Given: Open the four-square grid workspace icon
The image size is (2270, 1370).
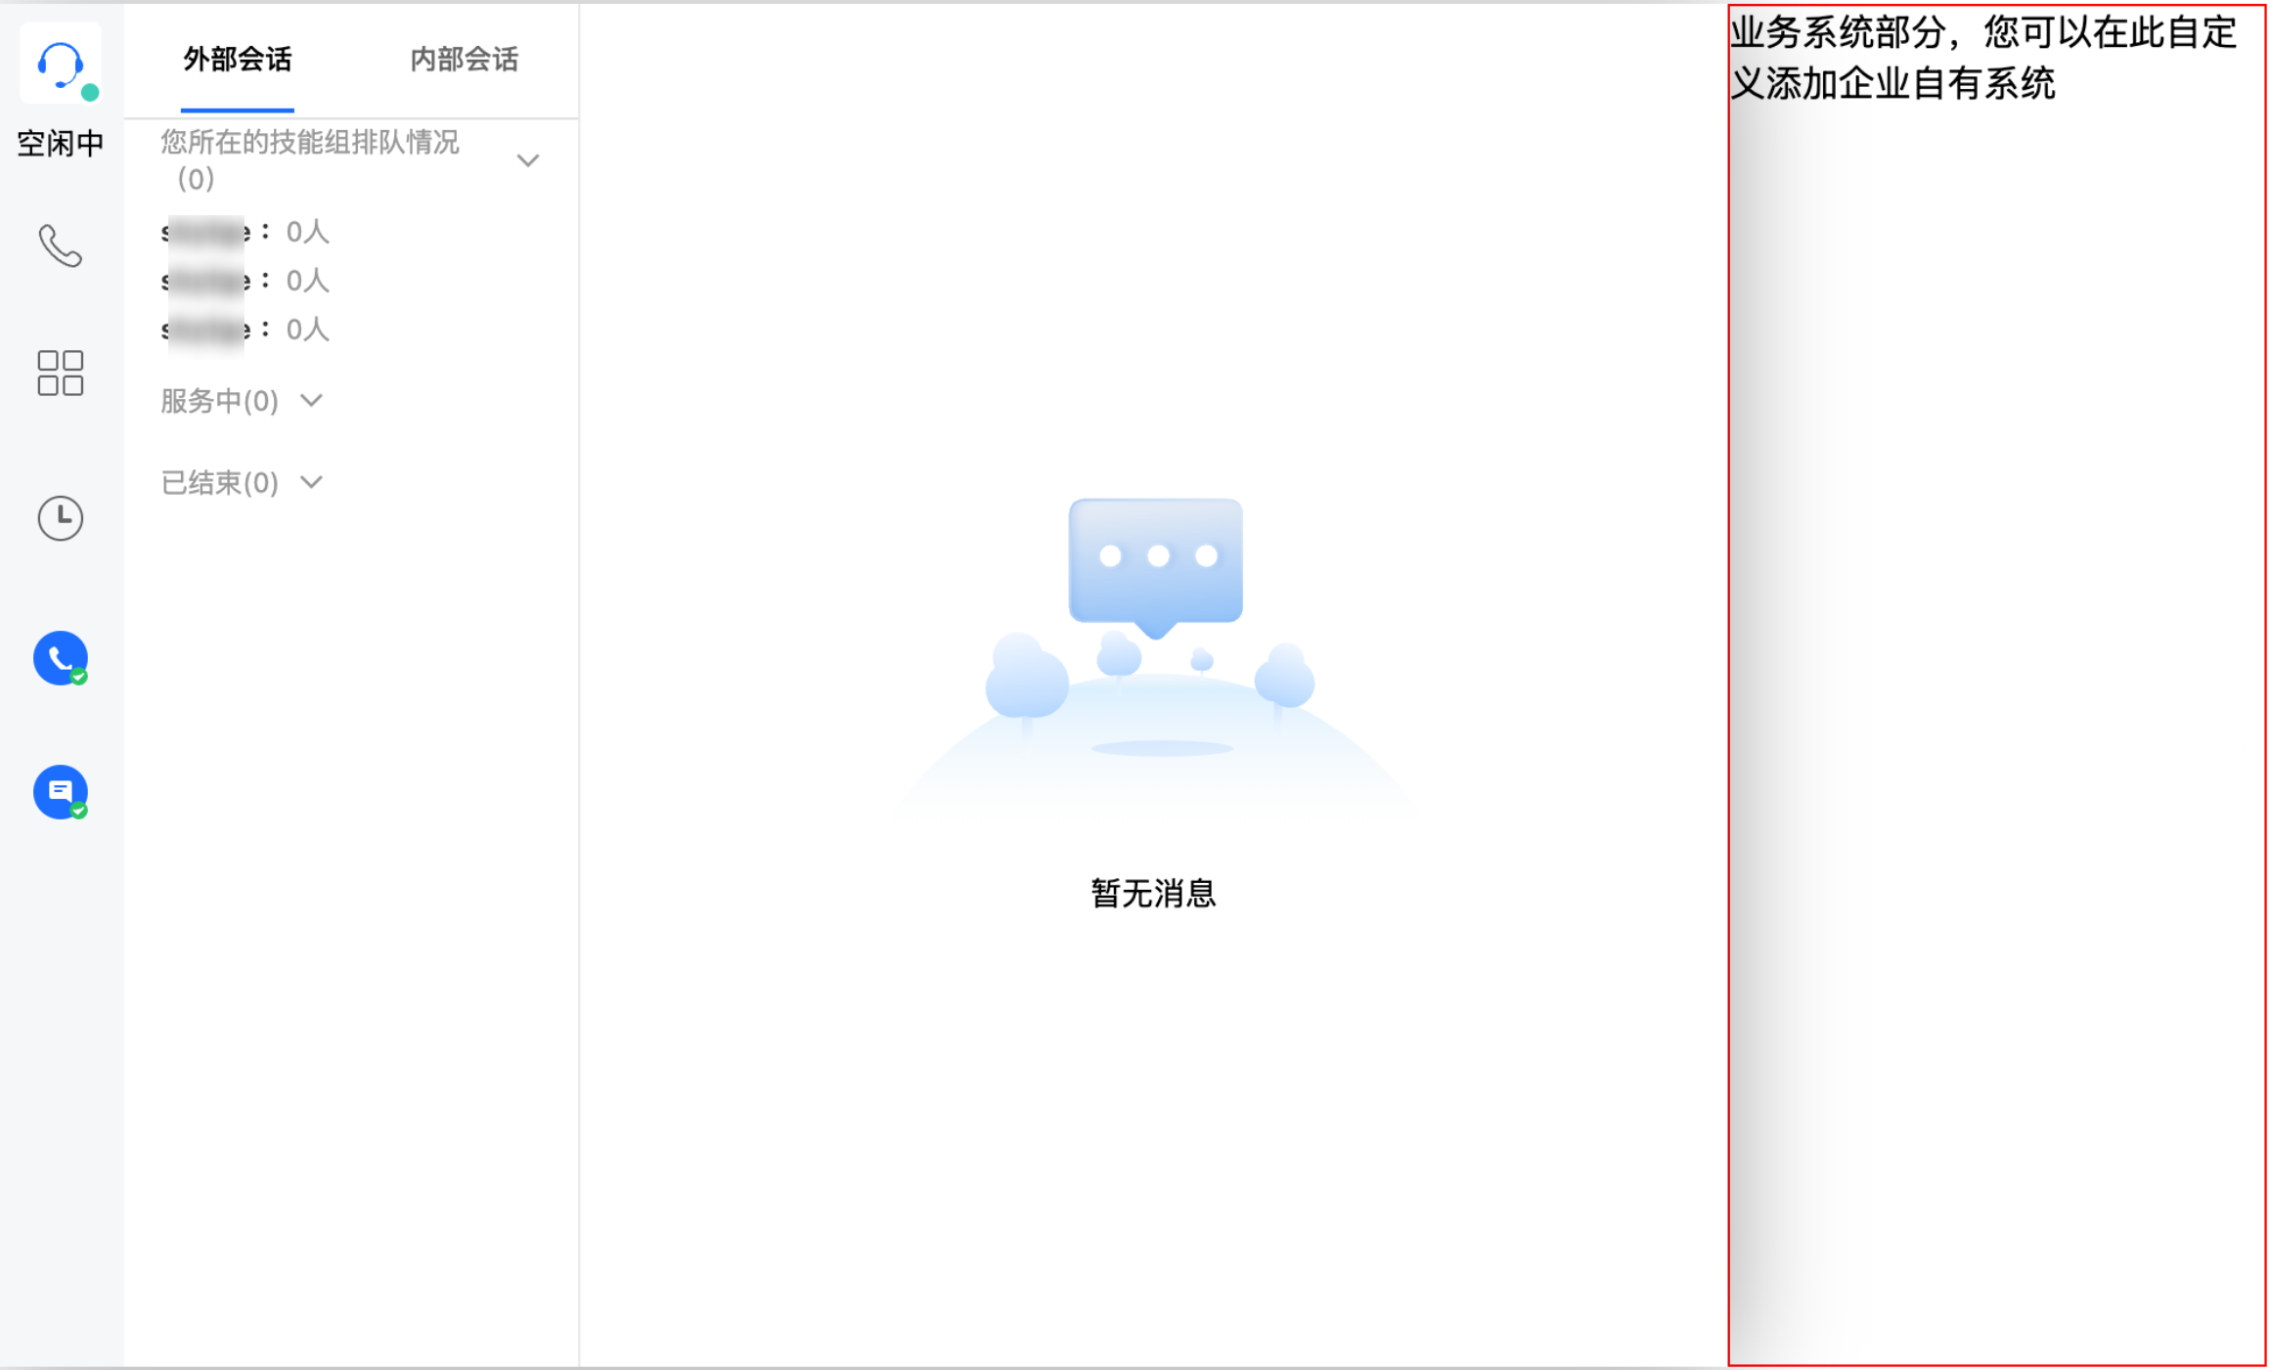Looking at the screenshot, I should point(60,373).
